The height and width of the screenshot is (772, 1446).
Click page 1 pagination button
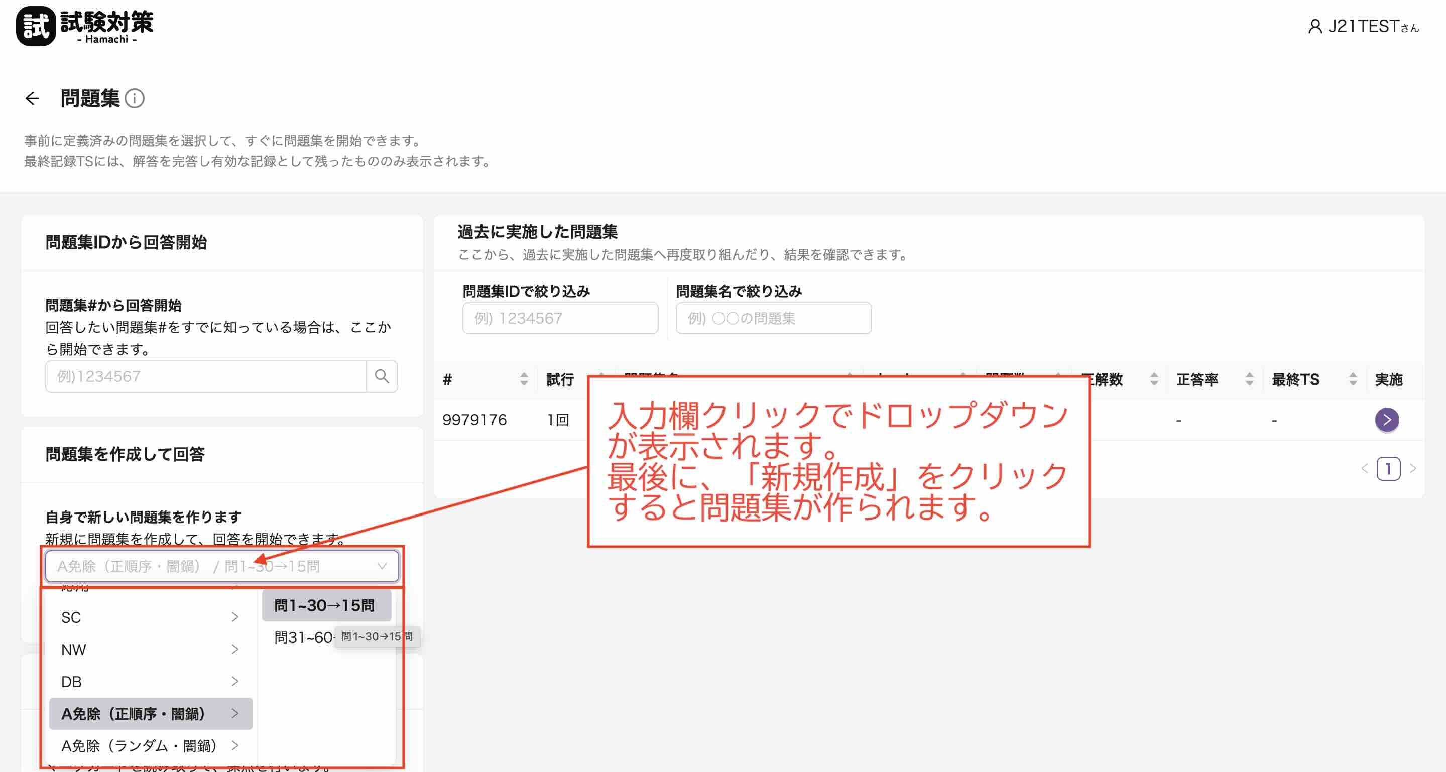1388,468
